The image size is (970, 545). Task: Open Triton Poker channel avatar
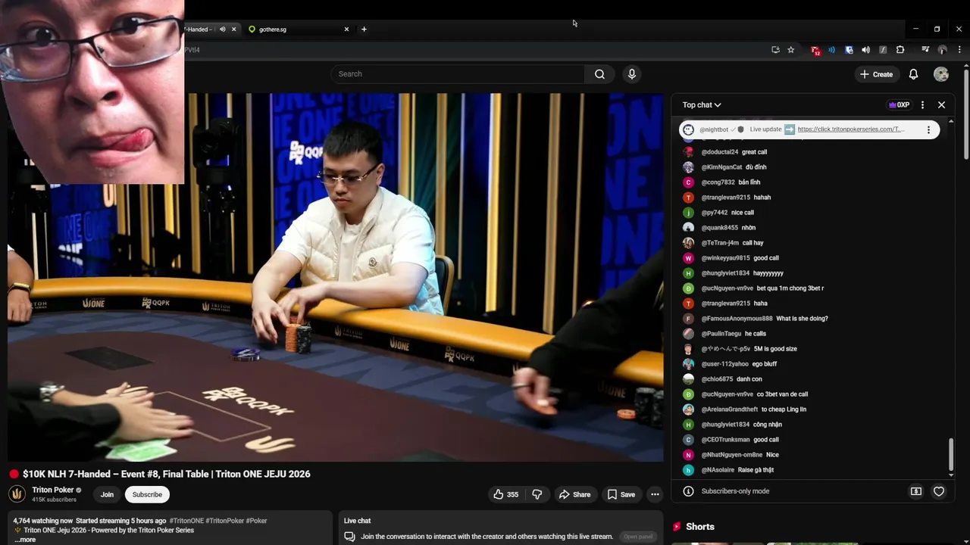point(17,494)
